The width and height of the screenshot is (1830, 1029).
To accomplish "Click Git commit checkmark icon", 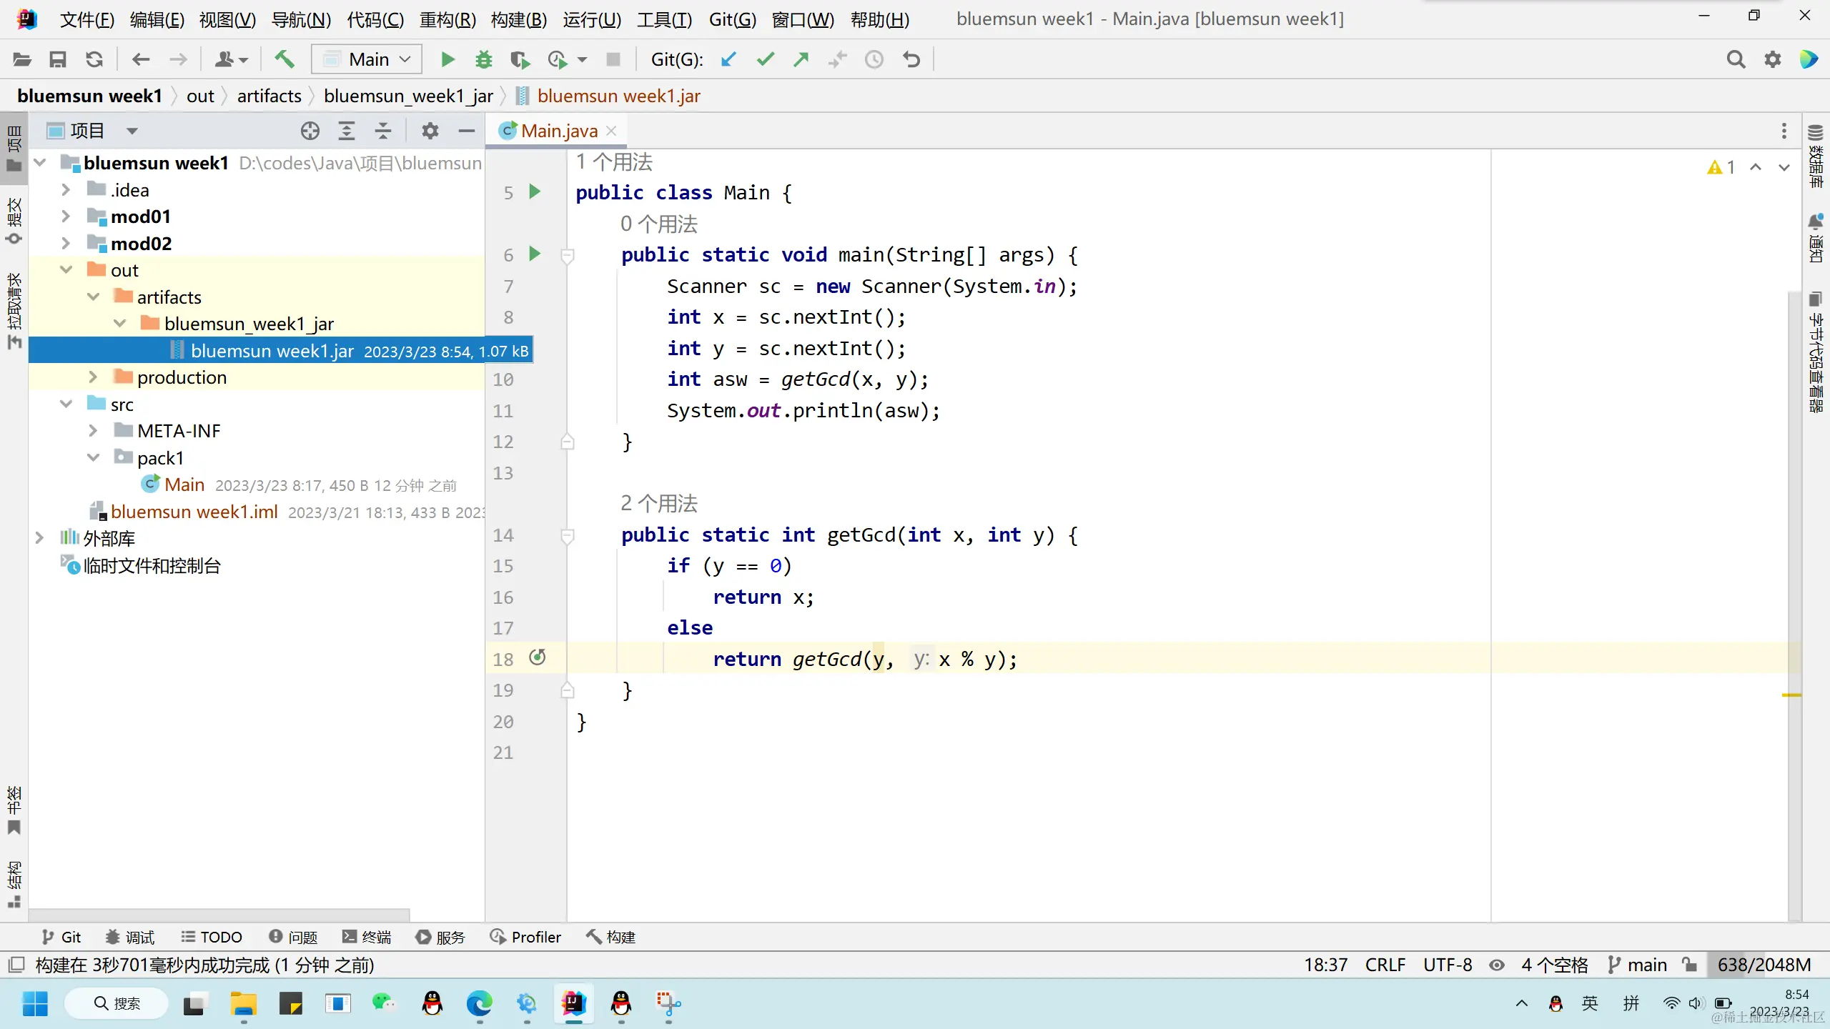I will tap(765, 59).
